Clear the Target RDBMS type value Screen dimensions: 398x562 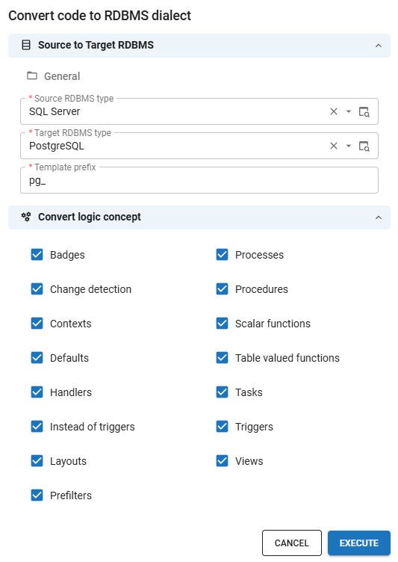(334, 146)
